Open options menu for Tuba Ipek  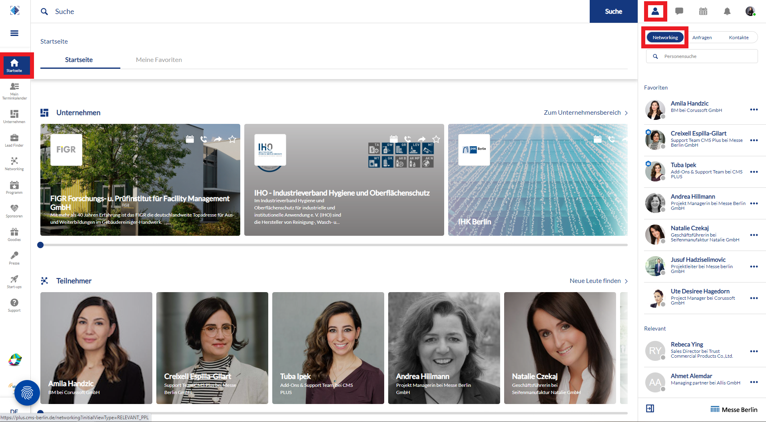coord(754,172)
